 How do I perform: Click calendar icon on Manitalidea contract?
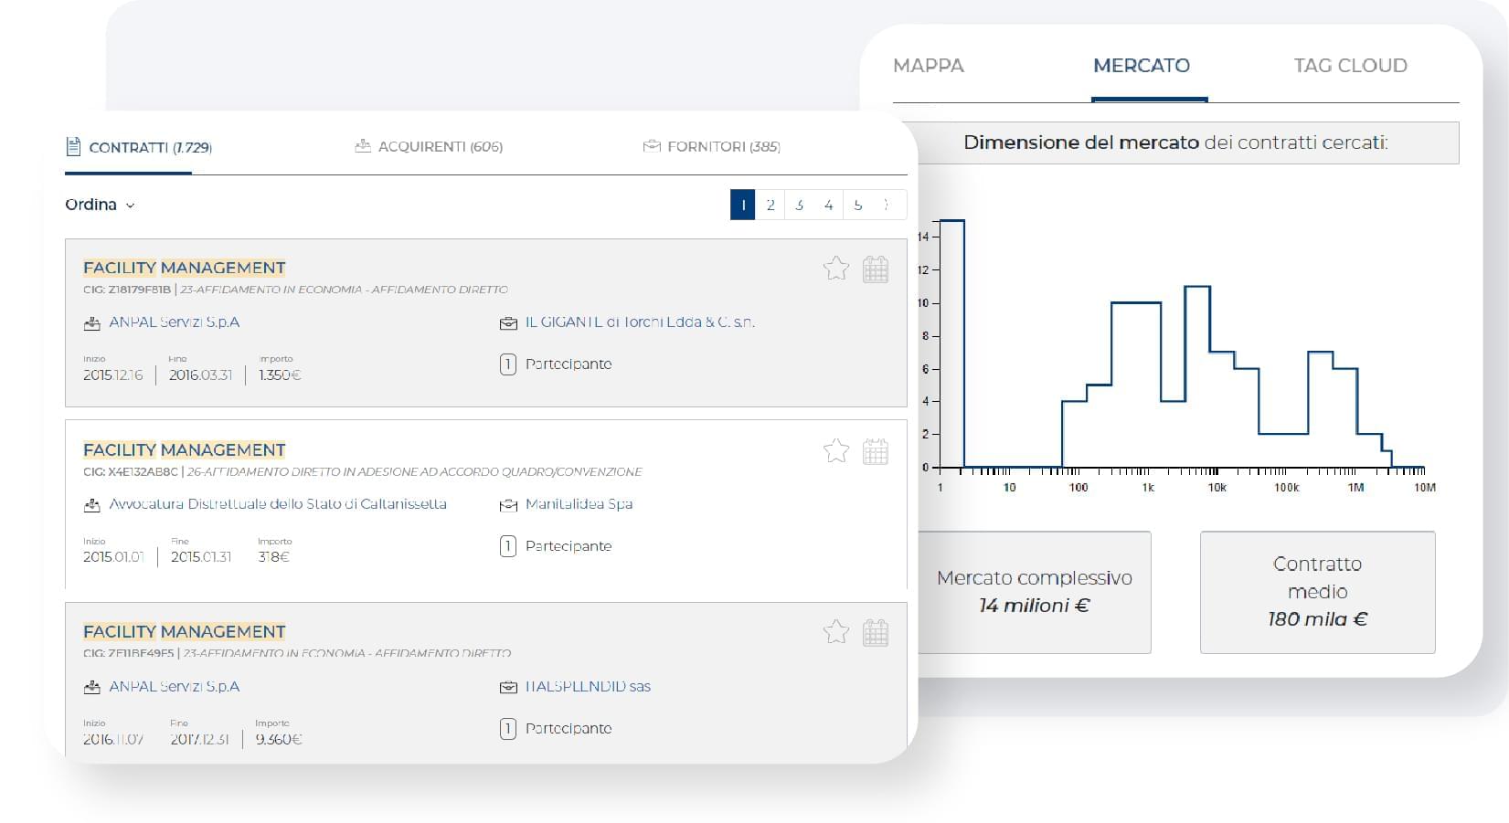point(875,450)
